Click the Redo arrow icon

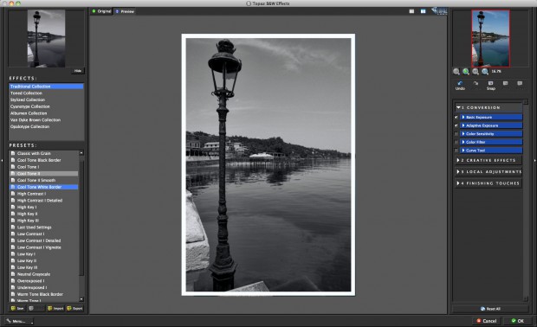click(x=476, y=83)
